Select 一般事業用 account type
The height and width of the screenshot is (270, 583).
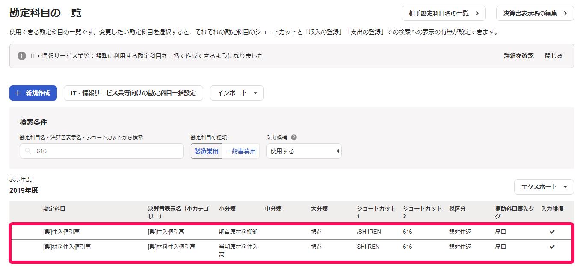coord(241,151)
